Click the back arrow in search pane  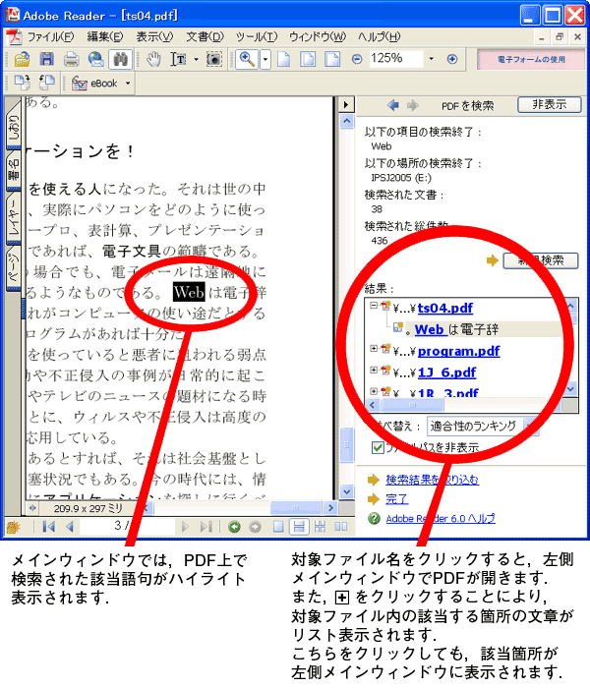pyautogui.click(x=393, y=105)
